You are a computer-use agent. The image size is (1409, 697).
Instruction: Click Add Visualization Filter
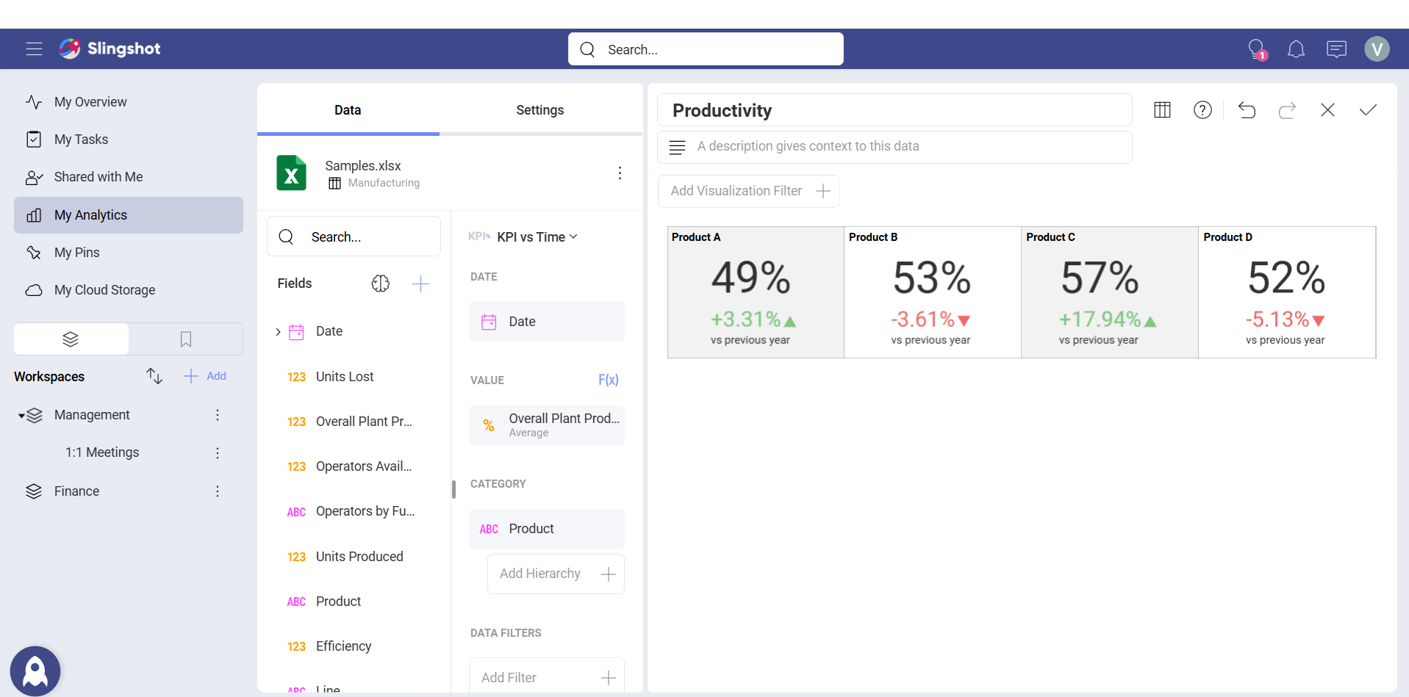[748, 190]
